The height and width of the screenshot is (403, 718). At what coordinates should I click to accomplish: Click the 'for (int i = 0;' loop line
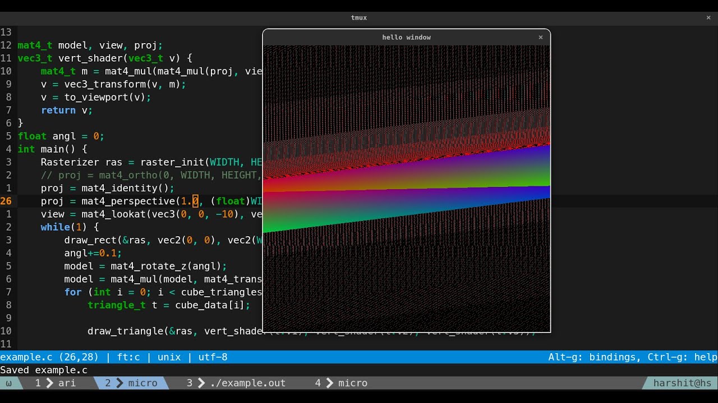click(163, 292)
